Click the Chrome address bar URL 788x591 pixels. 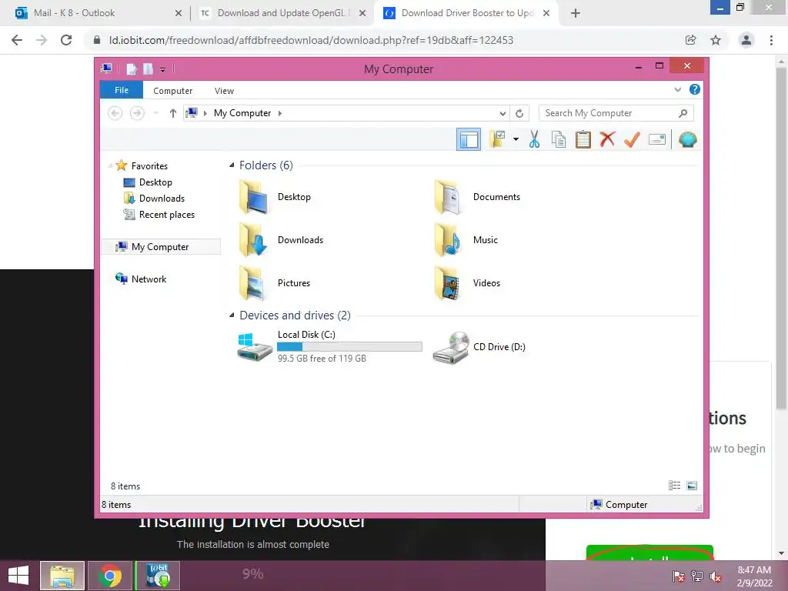311,40
